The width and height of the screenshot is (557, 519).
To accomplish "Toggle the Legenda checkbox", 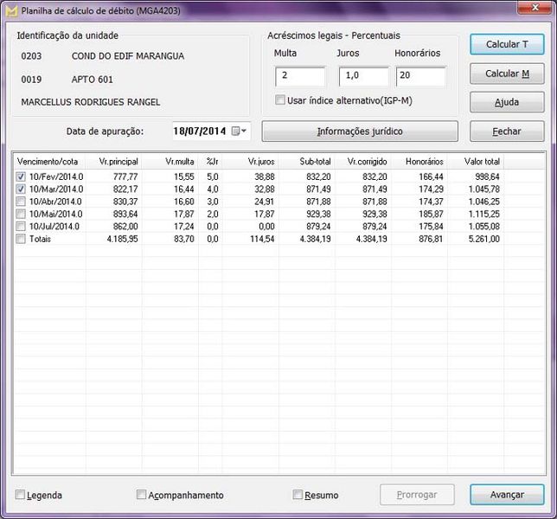I will 21,496.
